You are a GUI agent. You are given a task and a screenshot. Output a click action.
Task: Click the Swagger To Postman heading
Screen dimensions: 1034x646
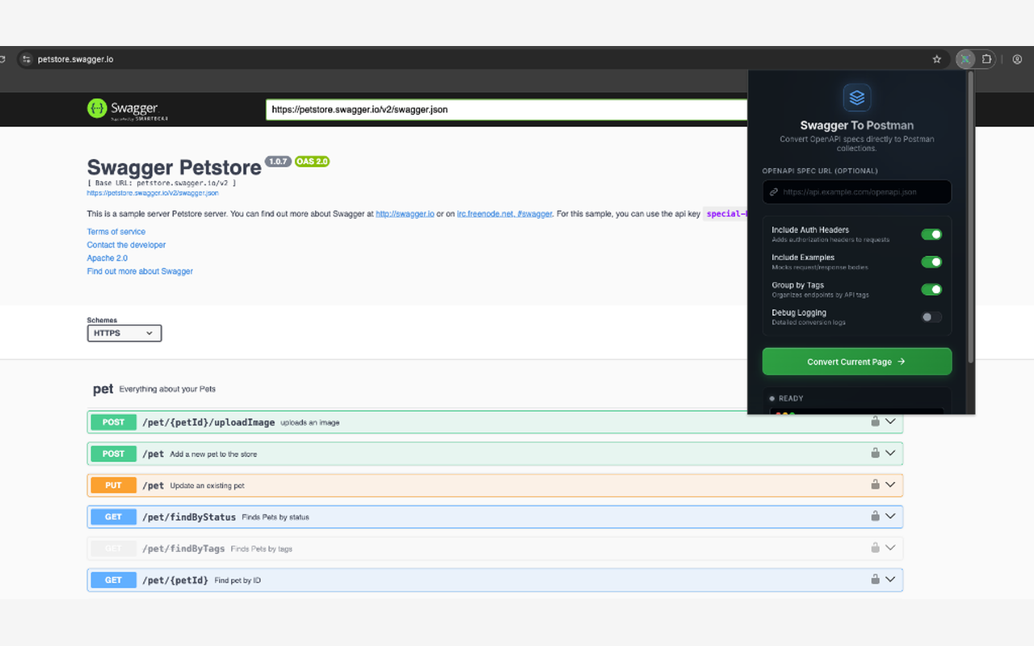point(857,125)
